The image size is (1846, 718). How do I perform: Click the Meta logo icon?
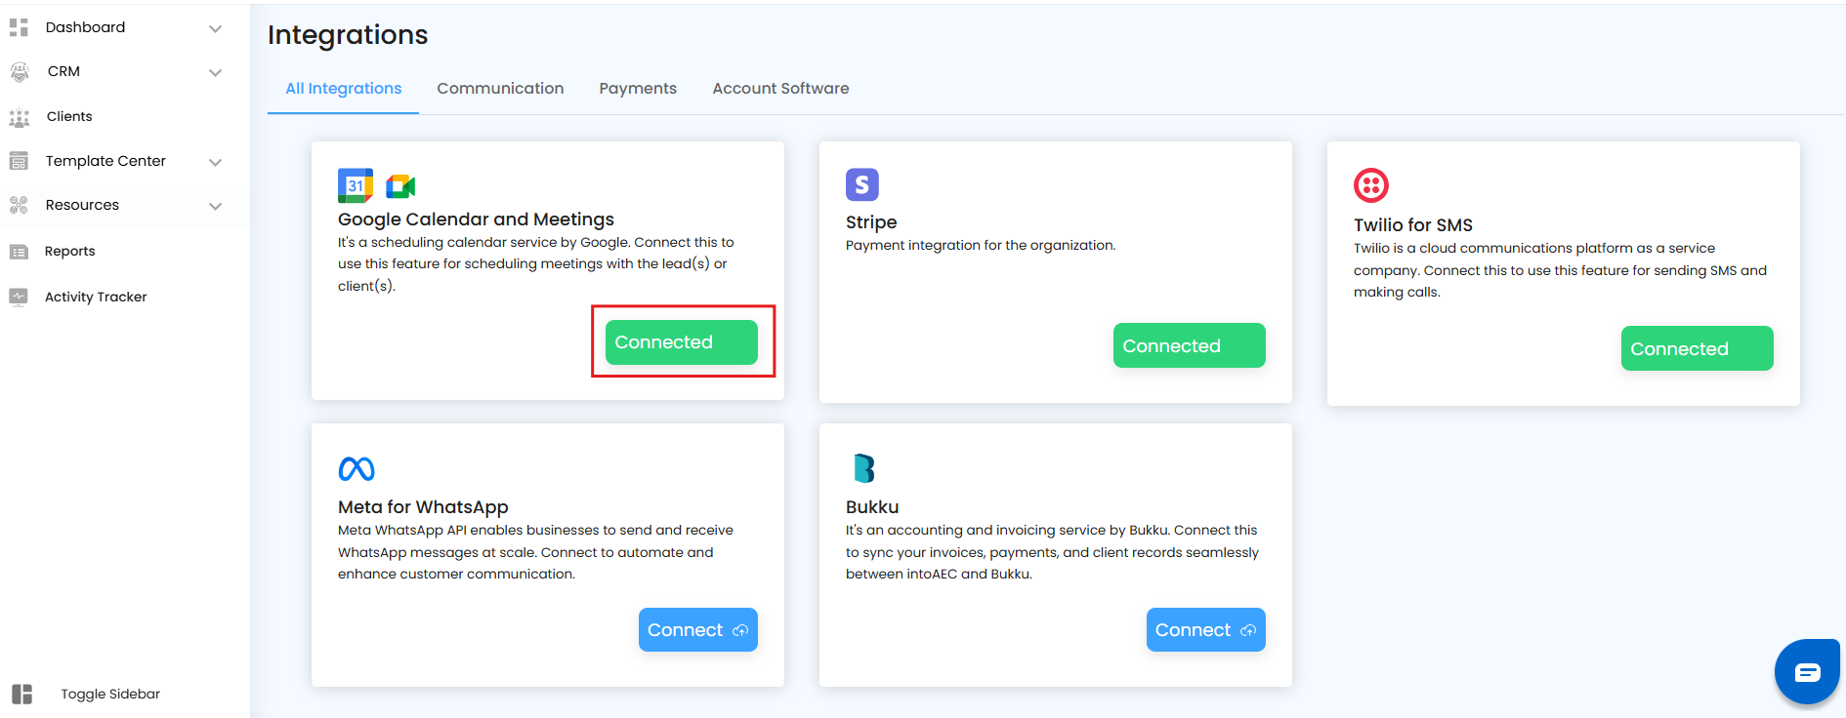point(357,469)
